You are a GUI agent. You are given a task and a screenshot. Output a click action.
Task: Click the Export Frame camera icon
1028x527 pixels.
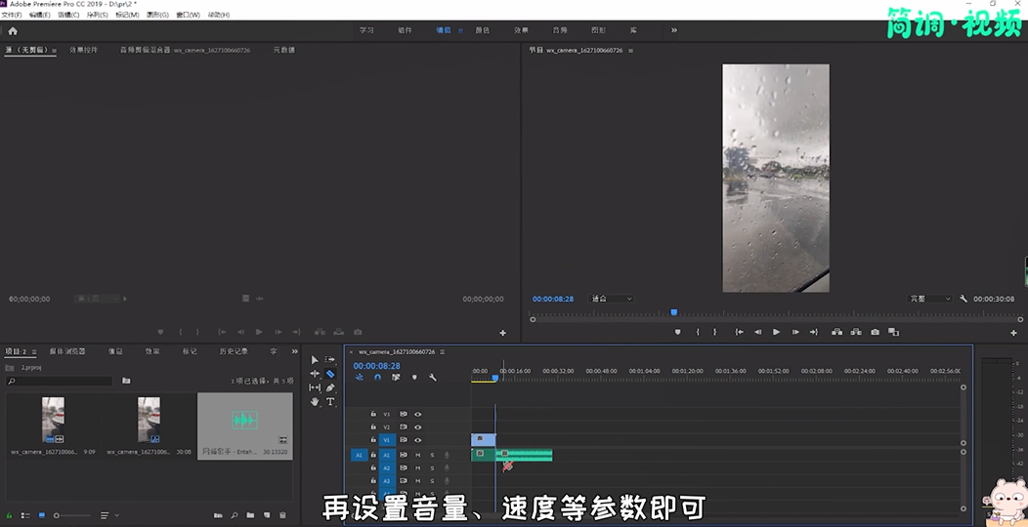pyautogui.click(x=875, y=332)
